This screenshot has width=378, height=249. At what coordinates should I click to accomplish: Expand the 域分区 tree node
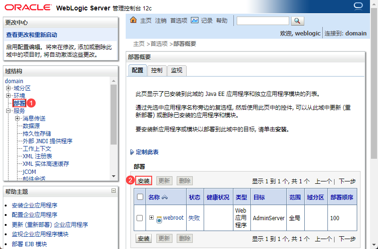pyautogui.click(x=9, y=88)
